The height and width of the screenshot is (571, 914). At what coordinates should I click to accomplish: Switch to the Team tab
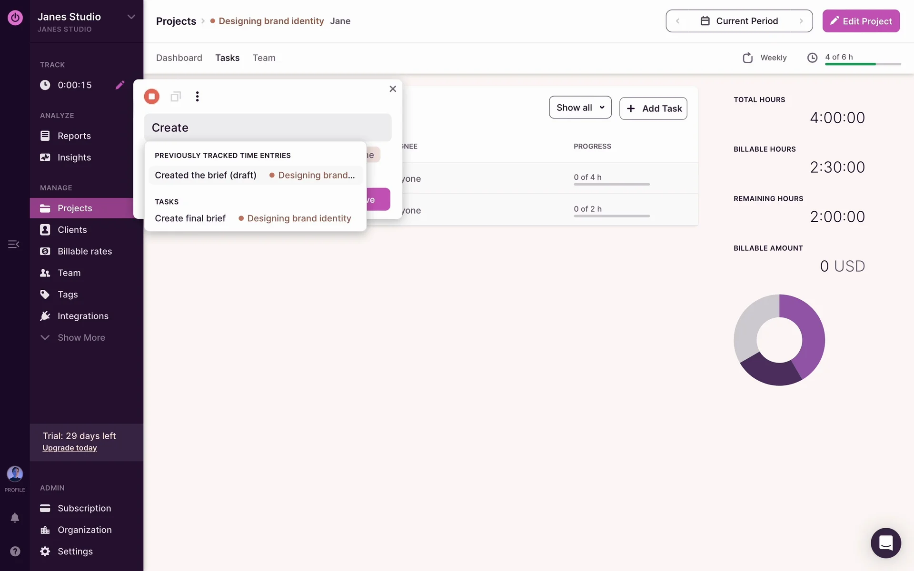point(264,58)
